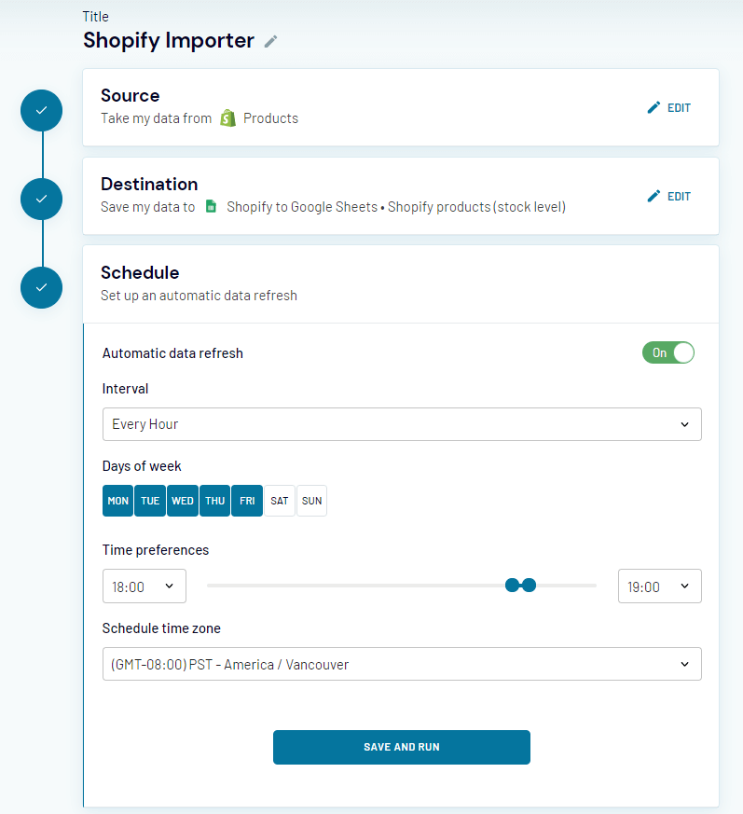The width and height of the screenshot is (743, 814).
Task: Toggle WED in Days of week
Action: tap(183, 501)
